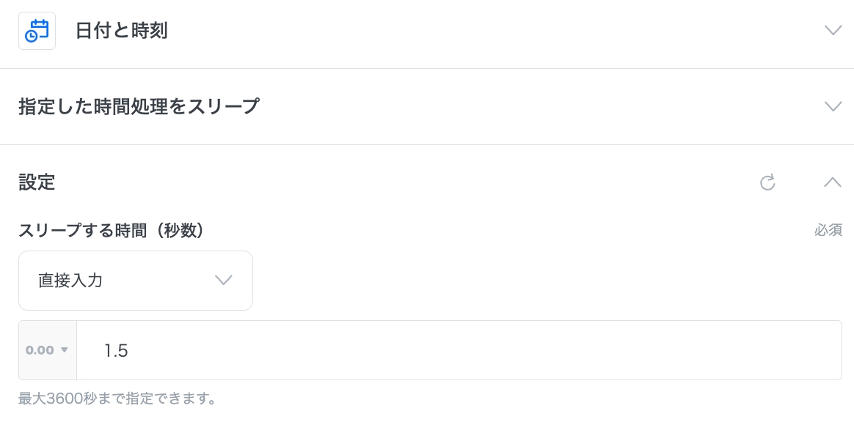Screen dimensions: 854x422
Task: Collapse the 設定 section with up chevron
Action: tap(832, 182)
